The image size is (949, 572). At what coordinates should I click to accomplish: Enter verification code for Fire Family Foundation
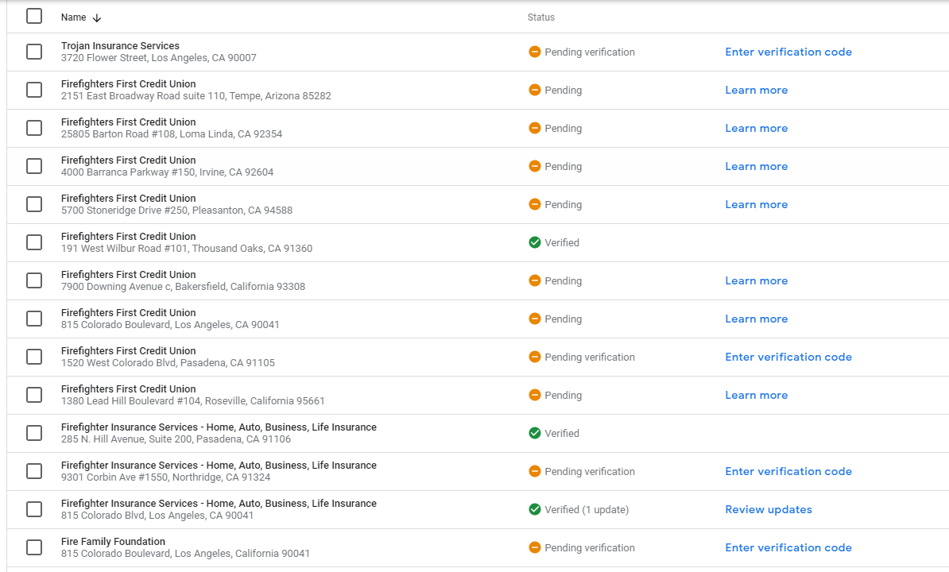pos(788,547)
